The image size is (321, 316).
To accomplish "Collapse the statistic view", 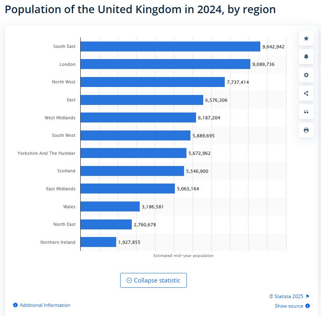I will pos(153,280).
